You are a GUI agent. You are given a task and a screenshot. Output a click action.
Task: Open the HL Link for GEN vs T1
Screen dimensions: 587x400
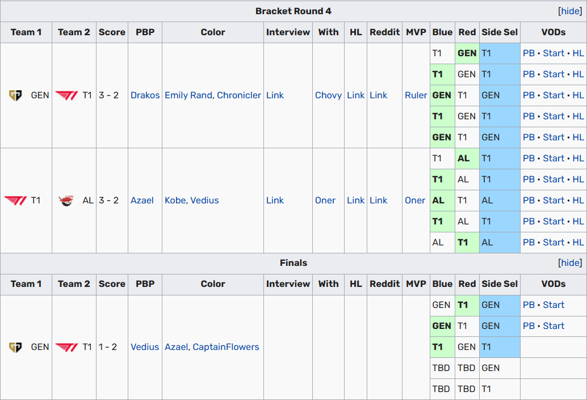[x=355, y=95]
